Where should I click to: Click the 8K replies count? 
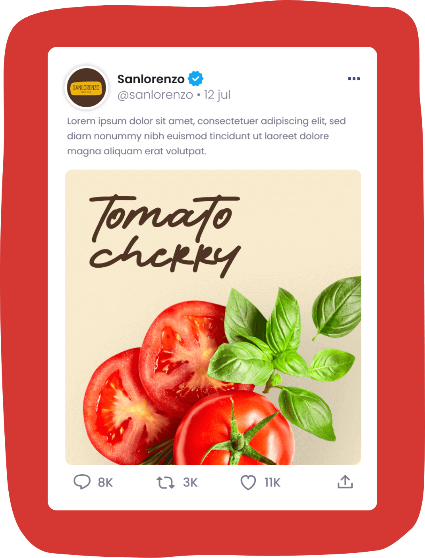click(105, 483)
